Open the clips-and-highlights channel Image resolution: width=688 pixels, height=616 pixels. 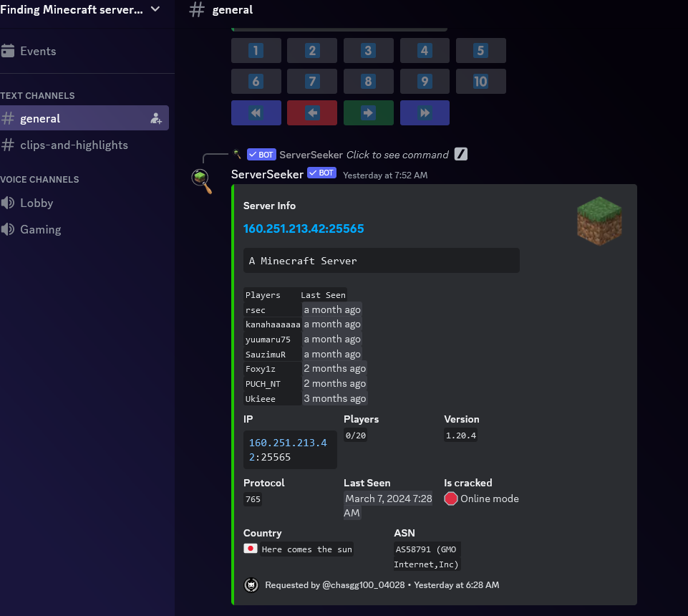click(74, 145)
